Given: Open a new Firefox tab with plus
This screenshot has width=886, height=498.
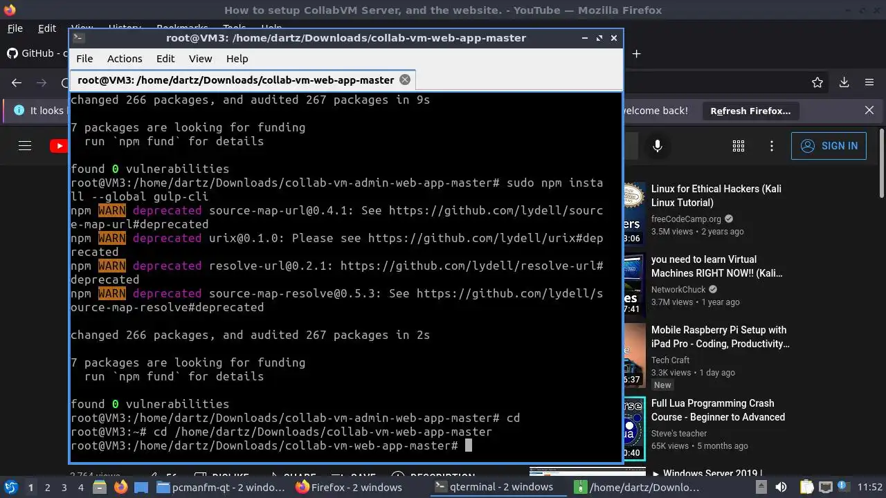Looking at the screenshot, I should coord(637,53).
